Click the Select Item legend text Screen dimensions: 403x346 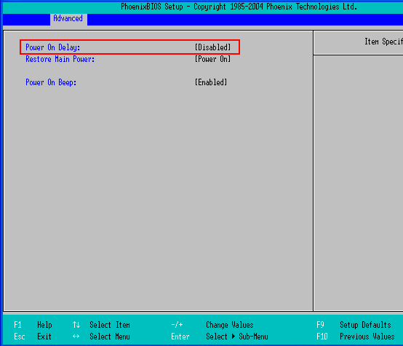click(x=110, y=325)
